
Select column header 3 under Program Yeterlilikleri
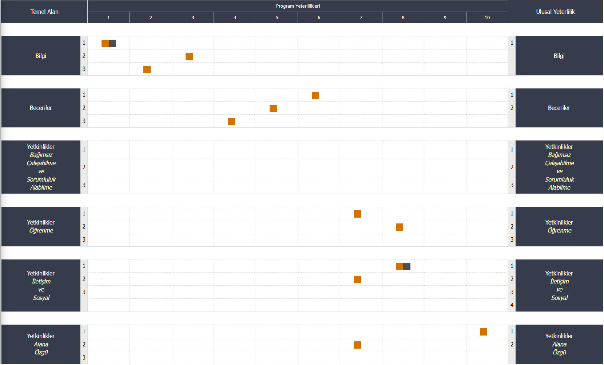pos(193,17)
